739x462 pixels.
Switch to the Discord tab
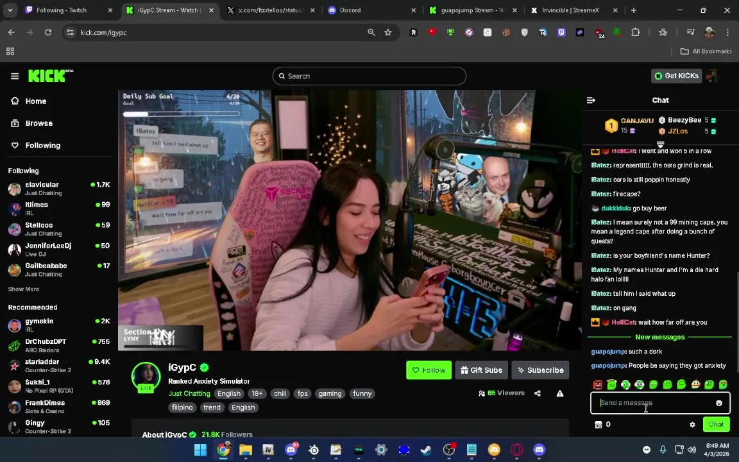tap(372, 10)
